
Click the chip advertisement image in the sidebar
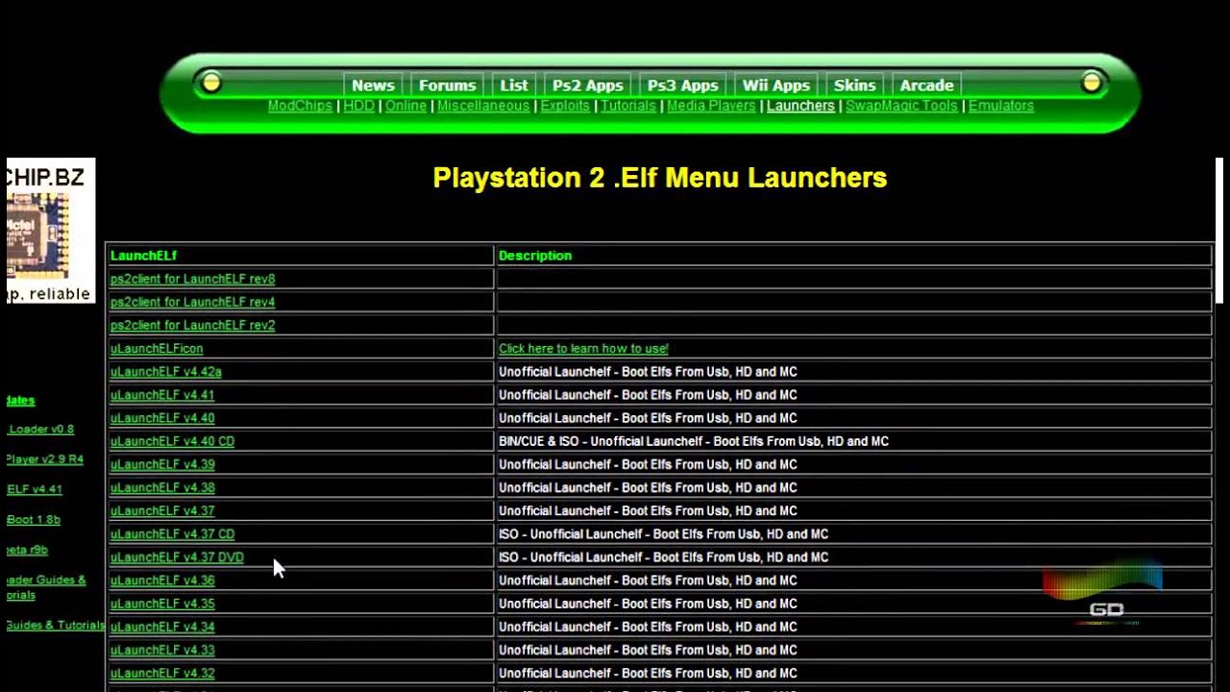click(51, 231)
